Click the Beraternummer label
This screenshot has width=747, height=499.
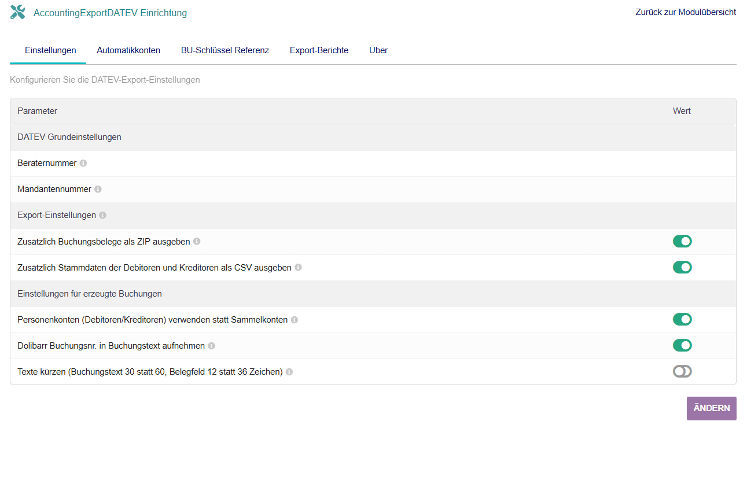[47, 163]
